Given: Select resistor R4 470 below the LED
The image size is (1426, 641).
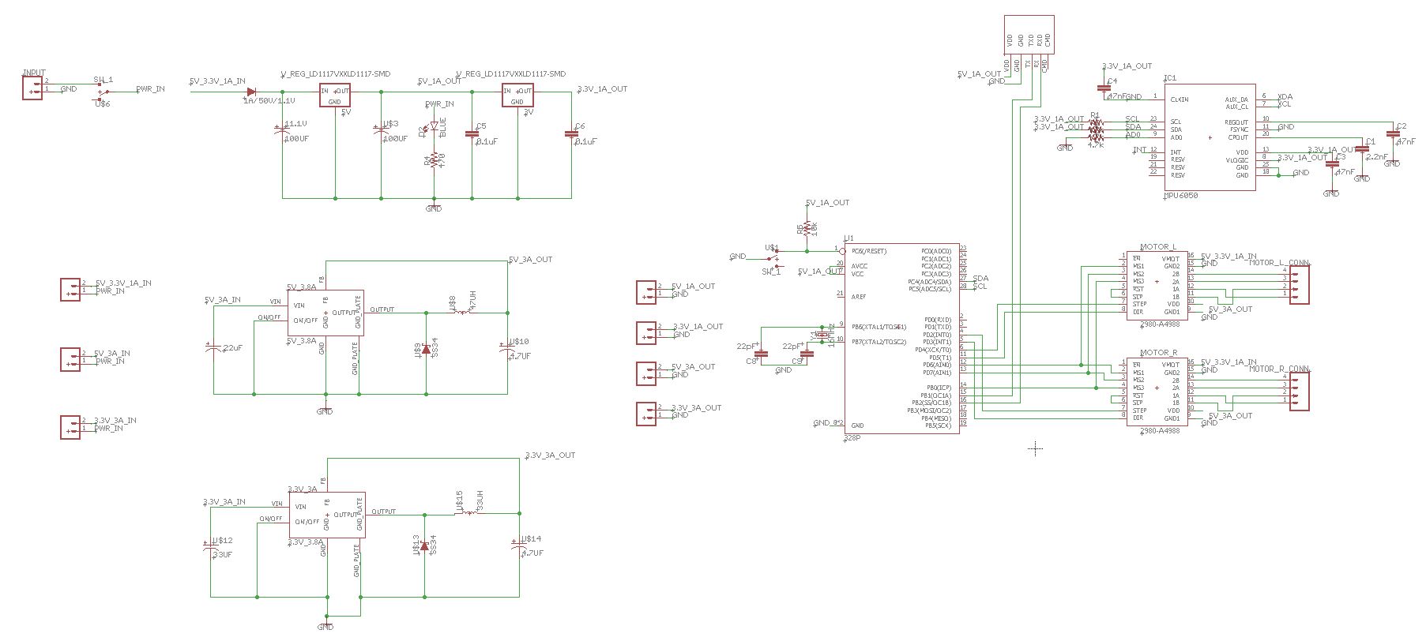Looking at the screenshot, I should 434,161.
